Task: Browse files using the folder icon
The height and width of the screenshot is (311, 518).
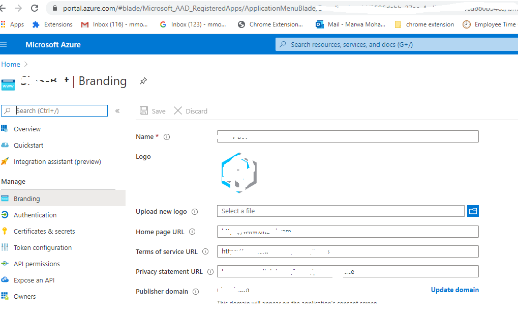Action: click(x=473, y=211)
